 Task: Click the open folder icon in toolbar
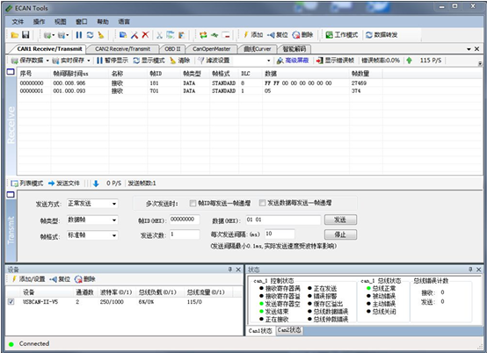(x=14, y=35)
